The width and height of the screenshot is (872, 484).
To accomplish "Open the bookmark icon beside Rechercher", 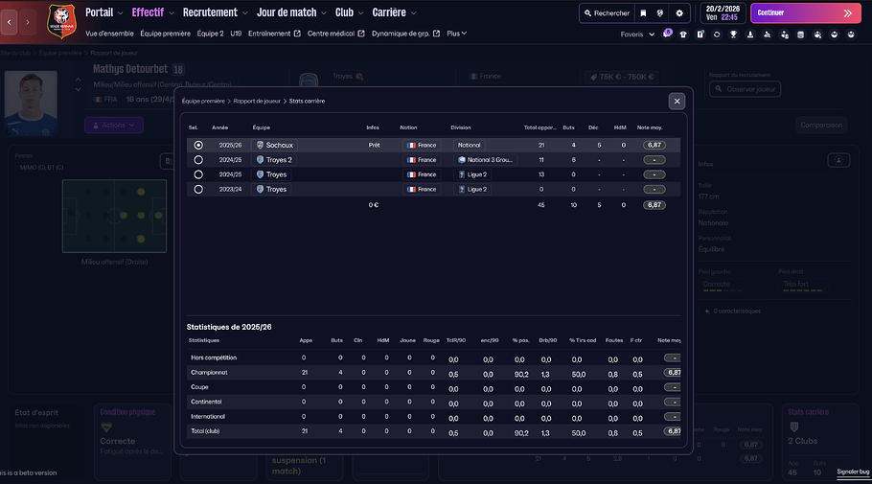I will click(643, 13).
